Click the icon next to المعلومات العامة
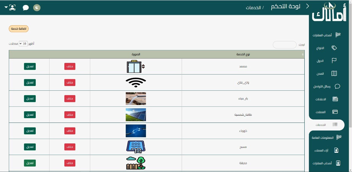 [339, 137]
